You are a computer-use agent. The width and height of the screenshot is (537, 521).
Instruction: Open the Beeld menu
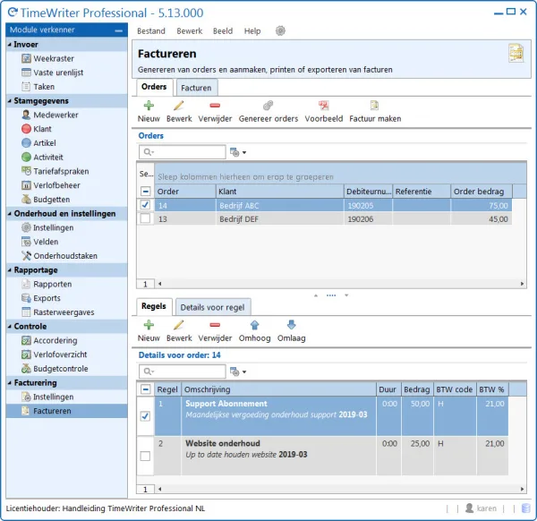tap(223, 31)
